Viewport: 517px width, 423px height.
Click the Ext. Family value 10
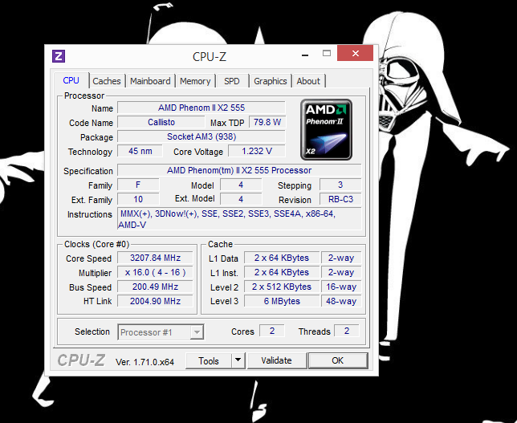point(138,200)
